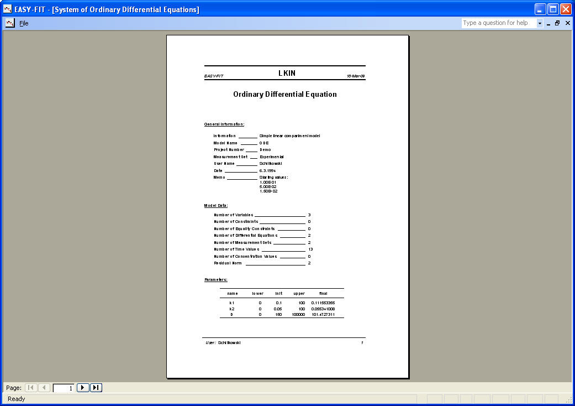
Task: Jump to the last report page
Action: (x=96, y=388)
